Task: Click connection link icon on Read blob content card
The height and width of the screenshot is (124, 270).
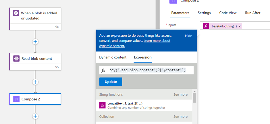Action: click(57, 67)
